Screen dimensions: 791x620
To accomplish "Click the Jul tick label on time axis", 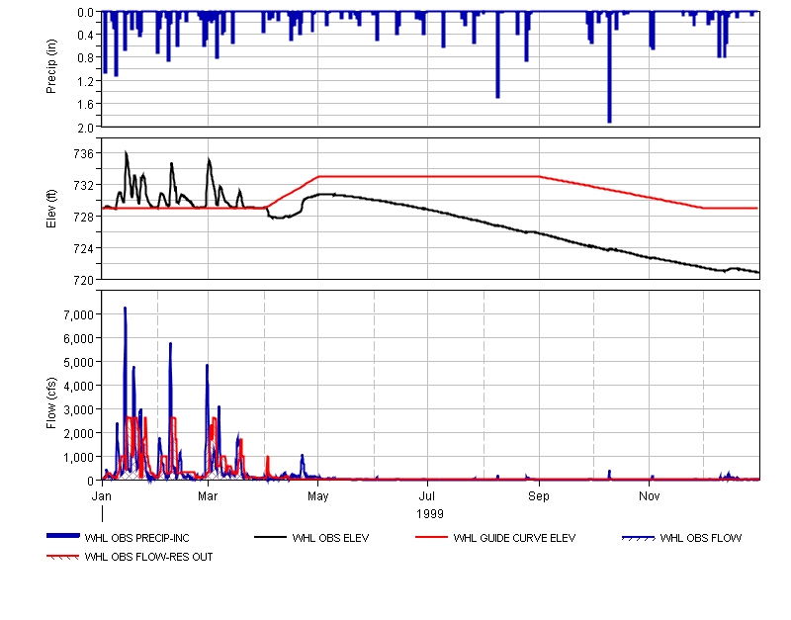I will pyautogui.click(x=427, y=495).
